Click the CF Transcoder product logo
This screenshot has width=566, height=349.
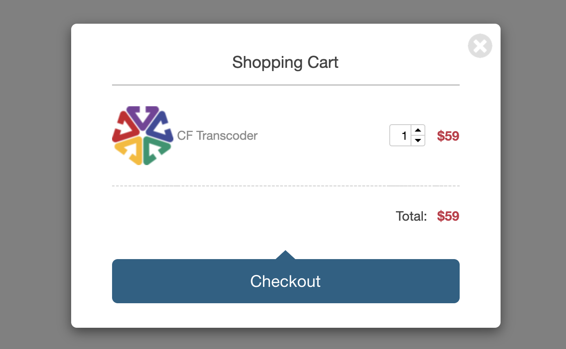click(142, 136)
